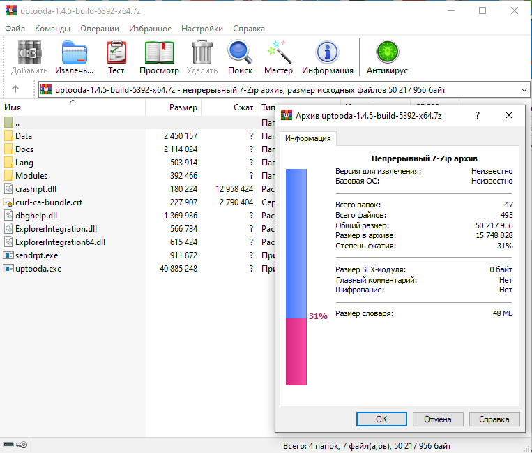Select the Docs folder icon
532x453 pixels.
(8, 149)
